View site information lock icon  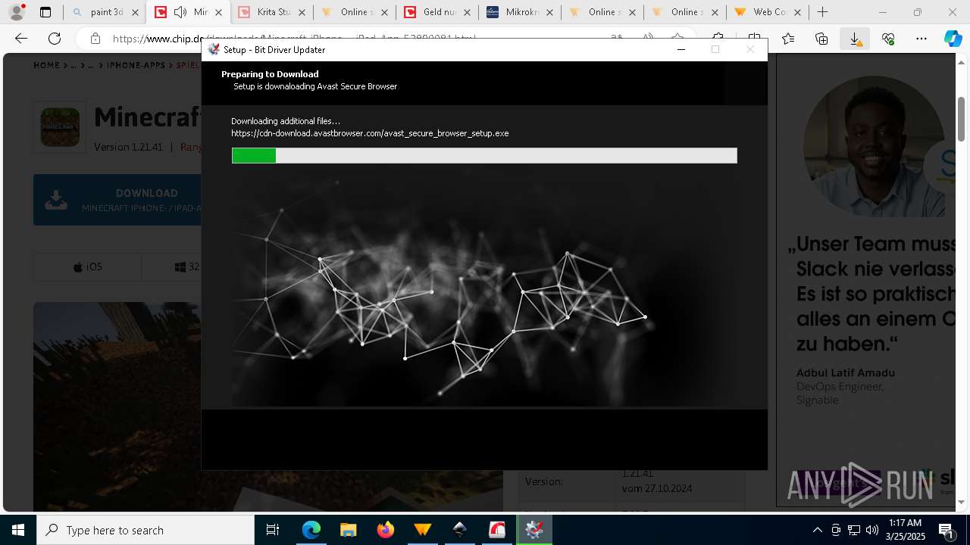(95, 39)
